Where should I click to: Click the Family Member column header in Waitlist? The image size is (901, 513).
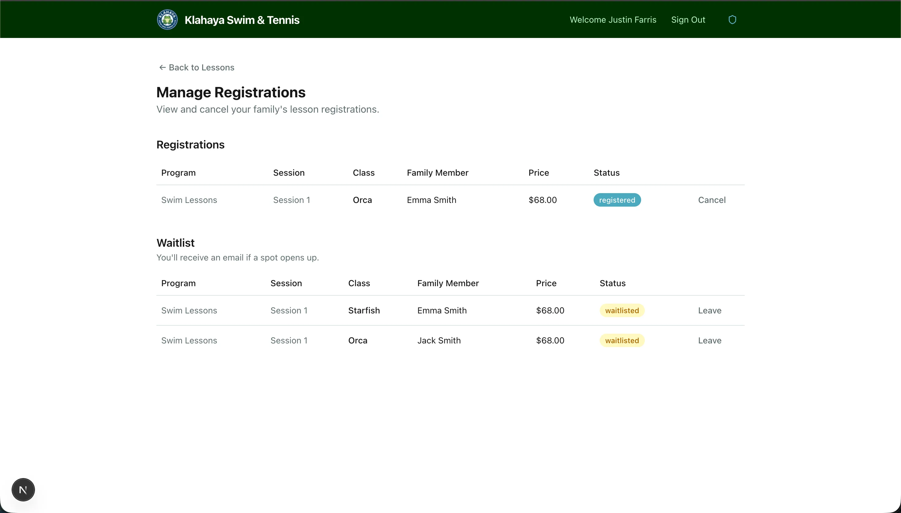pos(448,283)
